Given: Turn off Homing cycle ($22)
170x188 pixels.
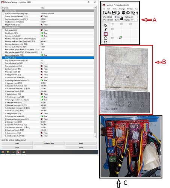Looking at the screenshot, I should 42,36.
